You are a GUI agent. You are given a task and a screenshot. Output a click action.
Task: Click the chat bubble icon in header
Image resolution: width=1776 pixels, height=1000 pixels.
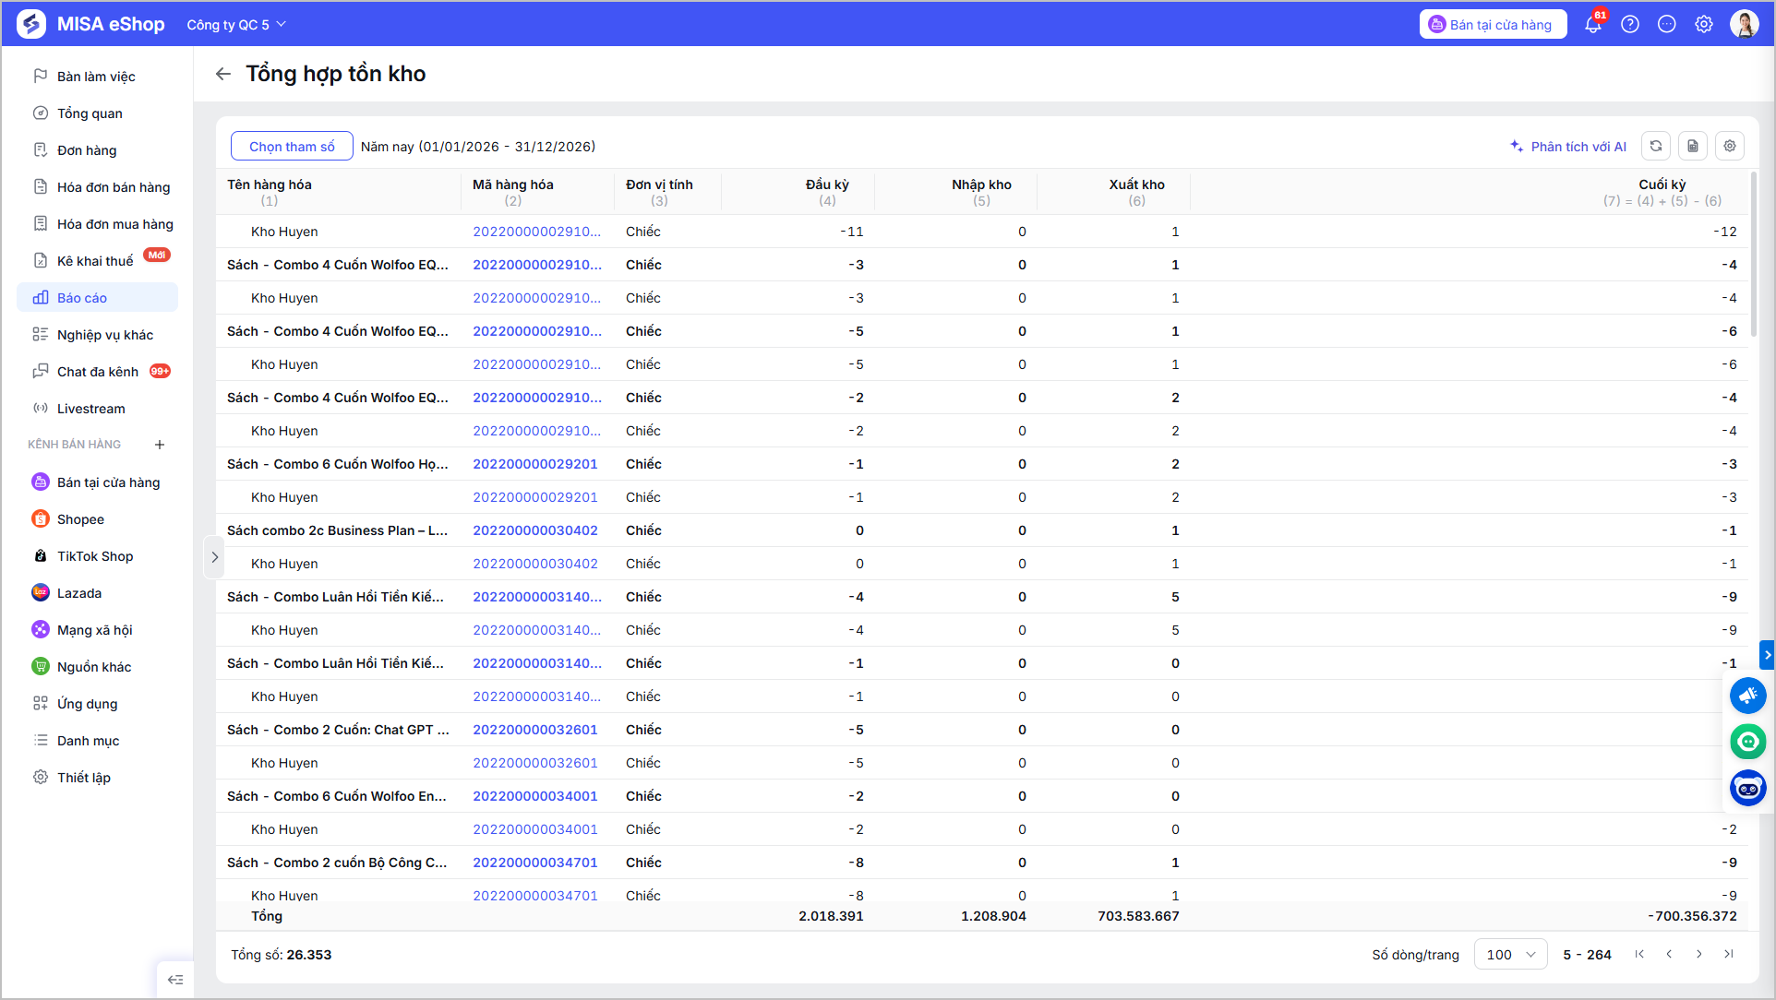pyautogui.click(x=1667, y=25)
